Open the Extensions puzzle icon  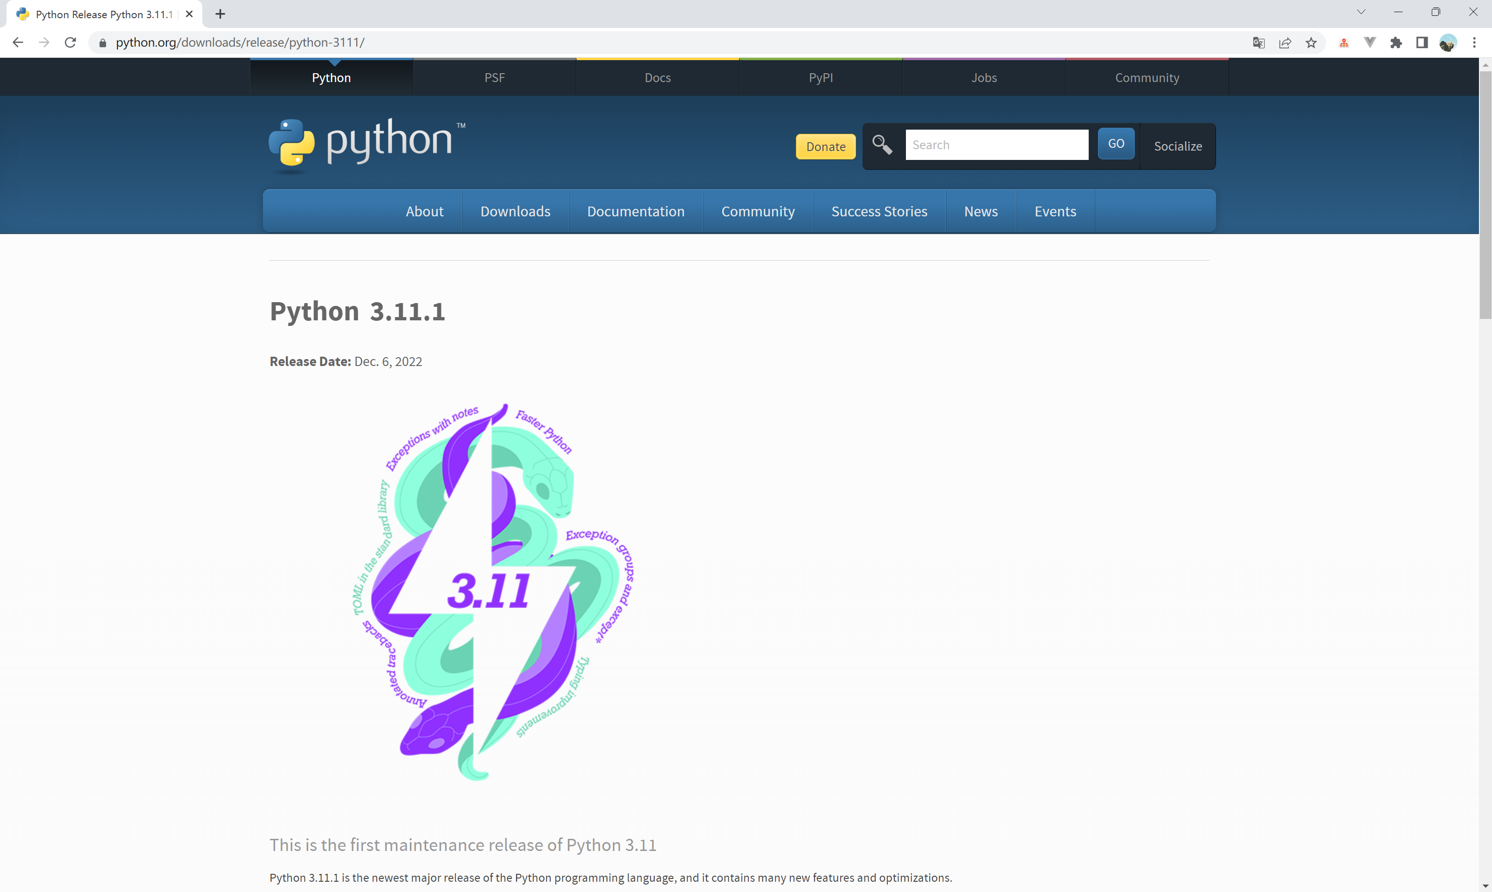[1396, 42]
